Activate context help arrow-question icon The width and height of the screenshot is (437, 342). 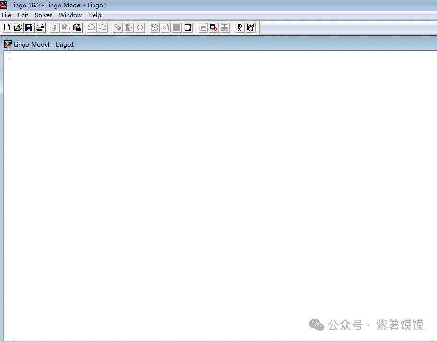pyautogui.click(x=250, y=28)
